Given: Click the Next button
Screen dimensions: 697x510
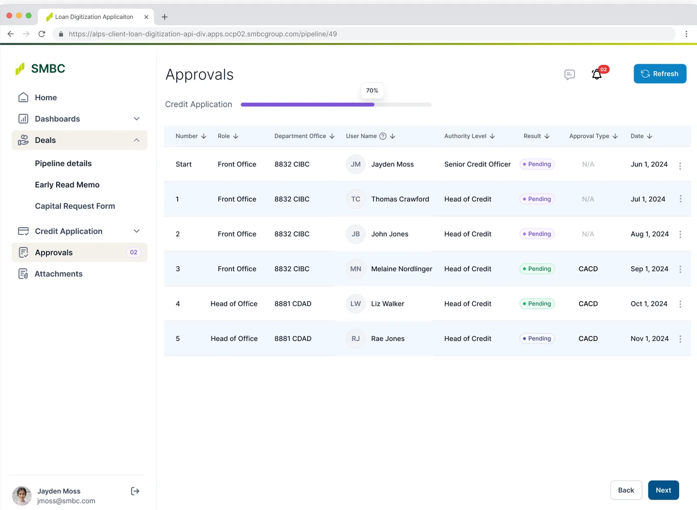Looking at the screenshot, I should (663, 490).
